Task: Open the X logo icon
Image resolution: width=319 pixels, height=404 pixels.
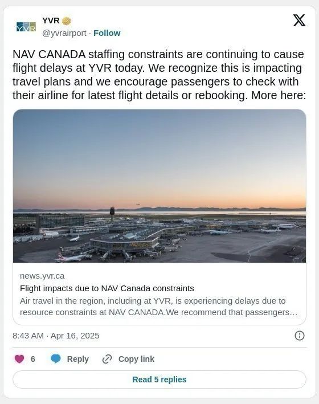Action: [299, 21]
